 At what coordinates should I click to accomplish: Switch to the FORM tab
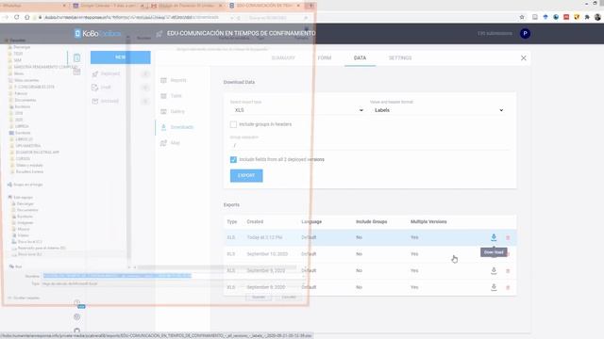[325, 58]
